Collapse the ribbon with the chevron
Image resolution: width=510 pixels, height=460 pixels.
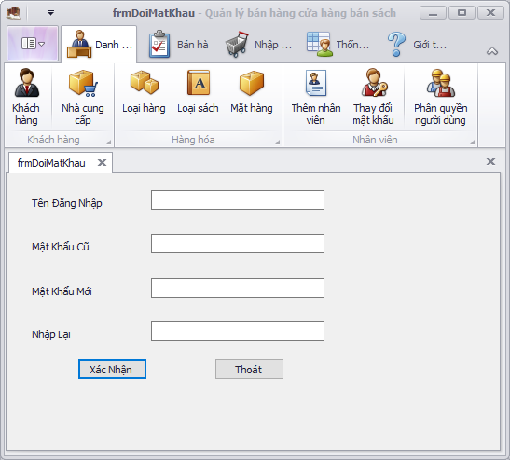[492, 51]
